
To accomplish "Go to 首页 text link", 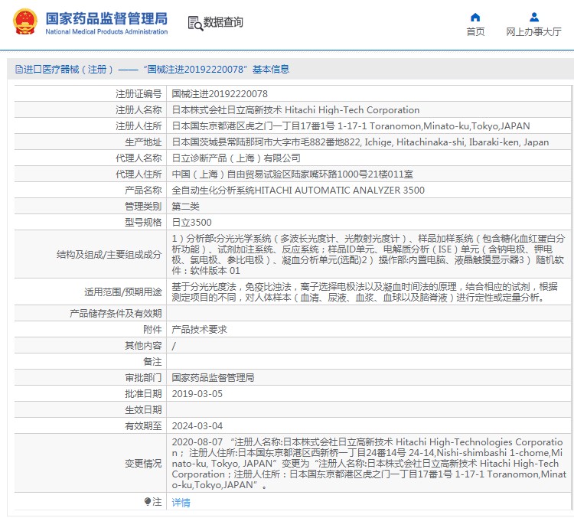I will [475, 32].
